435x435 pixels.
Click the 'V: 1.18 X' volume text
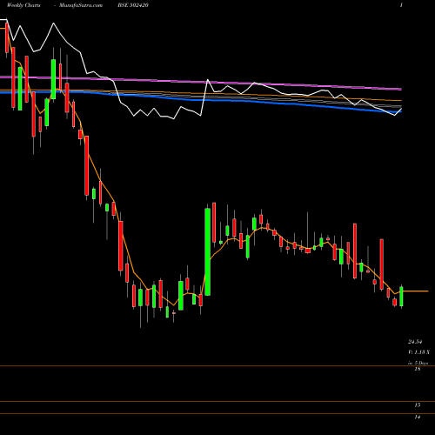(418, 352)
